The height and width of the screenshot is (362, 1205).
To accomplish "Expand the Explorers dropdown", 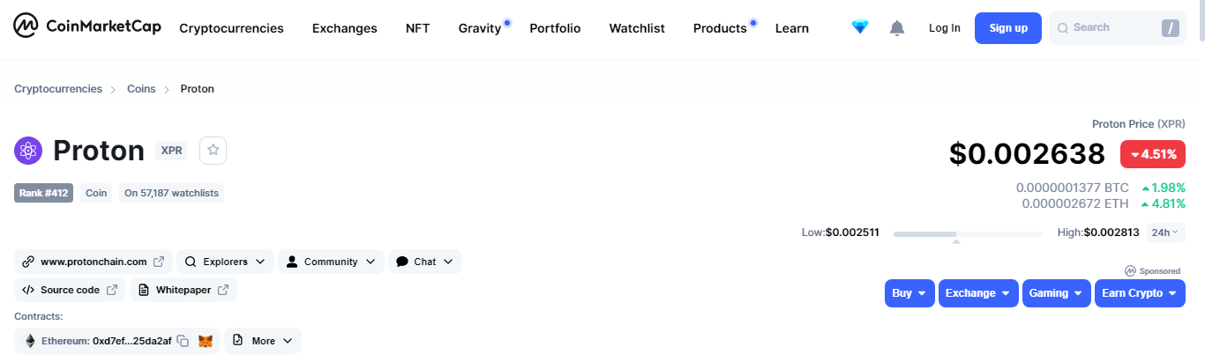I will point(225,262).
